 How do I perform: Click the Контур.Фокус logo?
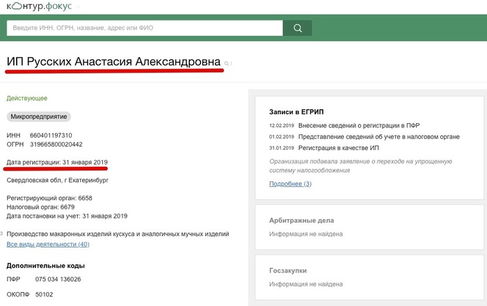[x=38, y=6]
